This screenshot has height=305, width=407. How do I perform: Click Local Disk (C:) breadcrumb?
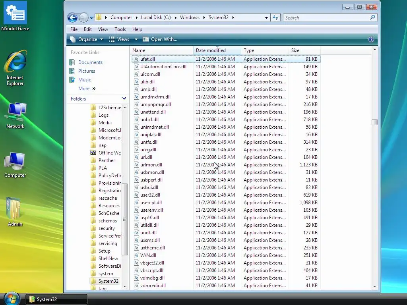(x=156, y=17)
